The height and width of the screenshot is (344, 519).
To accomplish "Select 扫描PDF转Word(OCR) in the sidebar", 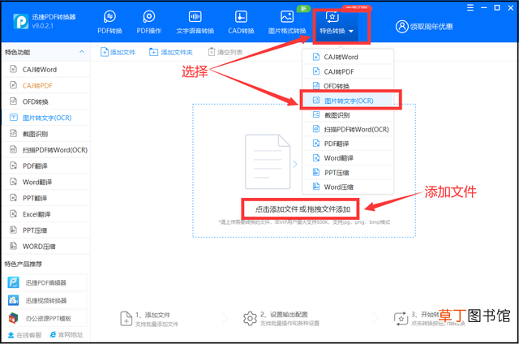I will (46, 150).
